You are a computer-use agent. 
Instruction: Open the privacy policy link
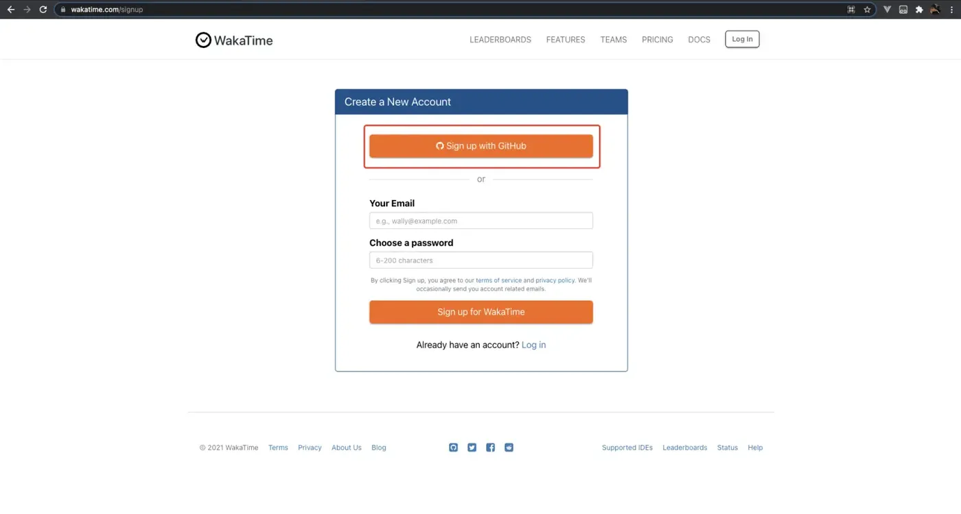click(x=555, y=280)
